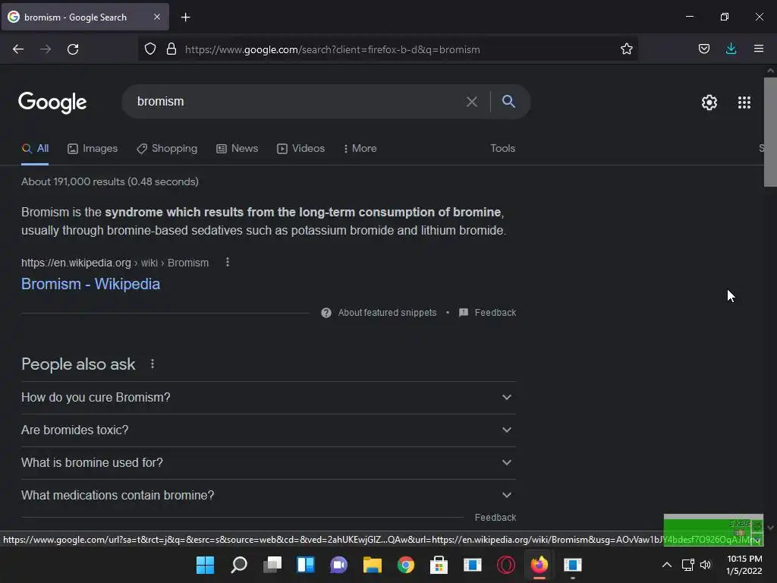Screen dimensions: 777x583
Task: Open the Firefox downloads arrow
Action: 731,49
